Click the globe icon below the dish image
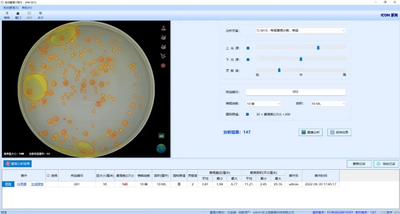This screenshot has height=214, width=400. pyautogui.click(x=161, y=148)
